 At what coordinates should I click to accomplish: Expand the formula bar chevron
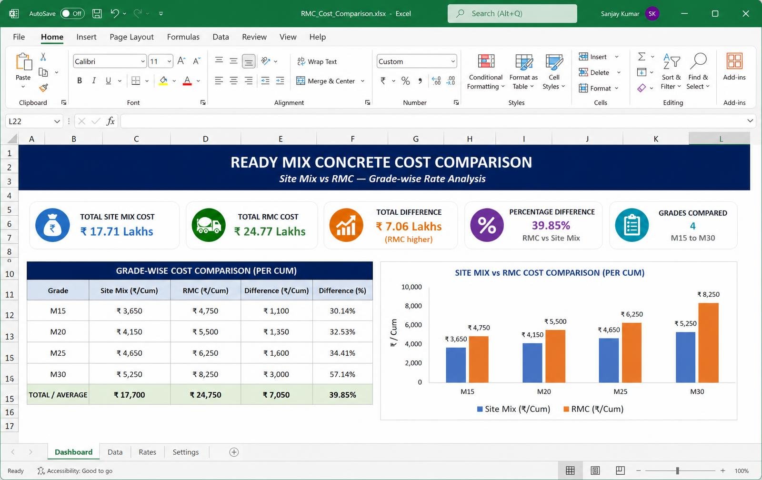pos(750,121)
